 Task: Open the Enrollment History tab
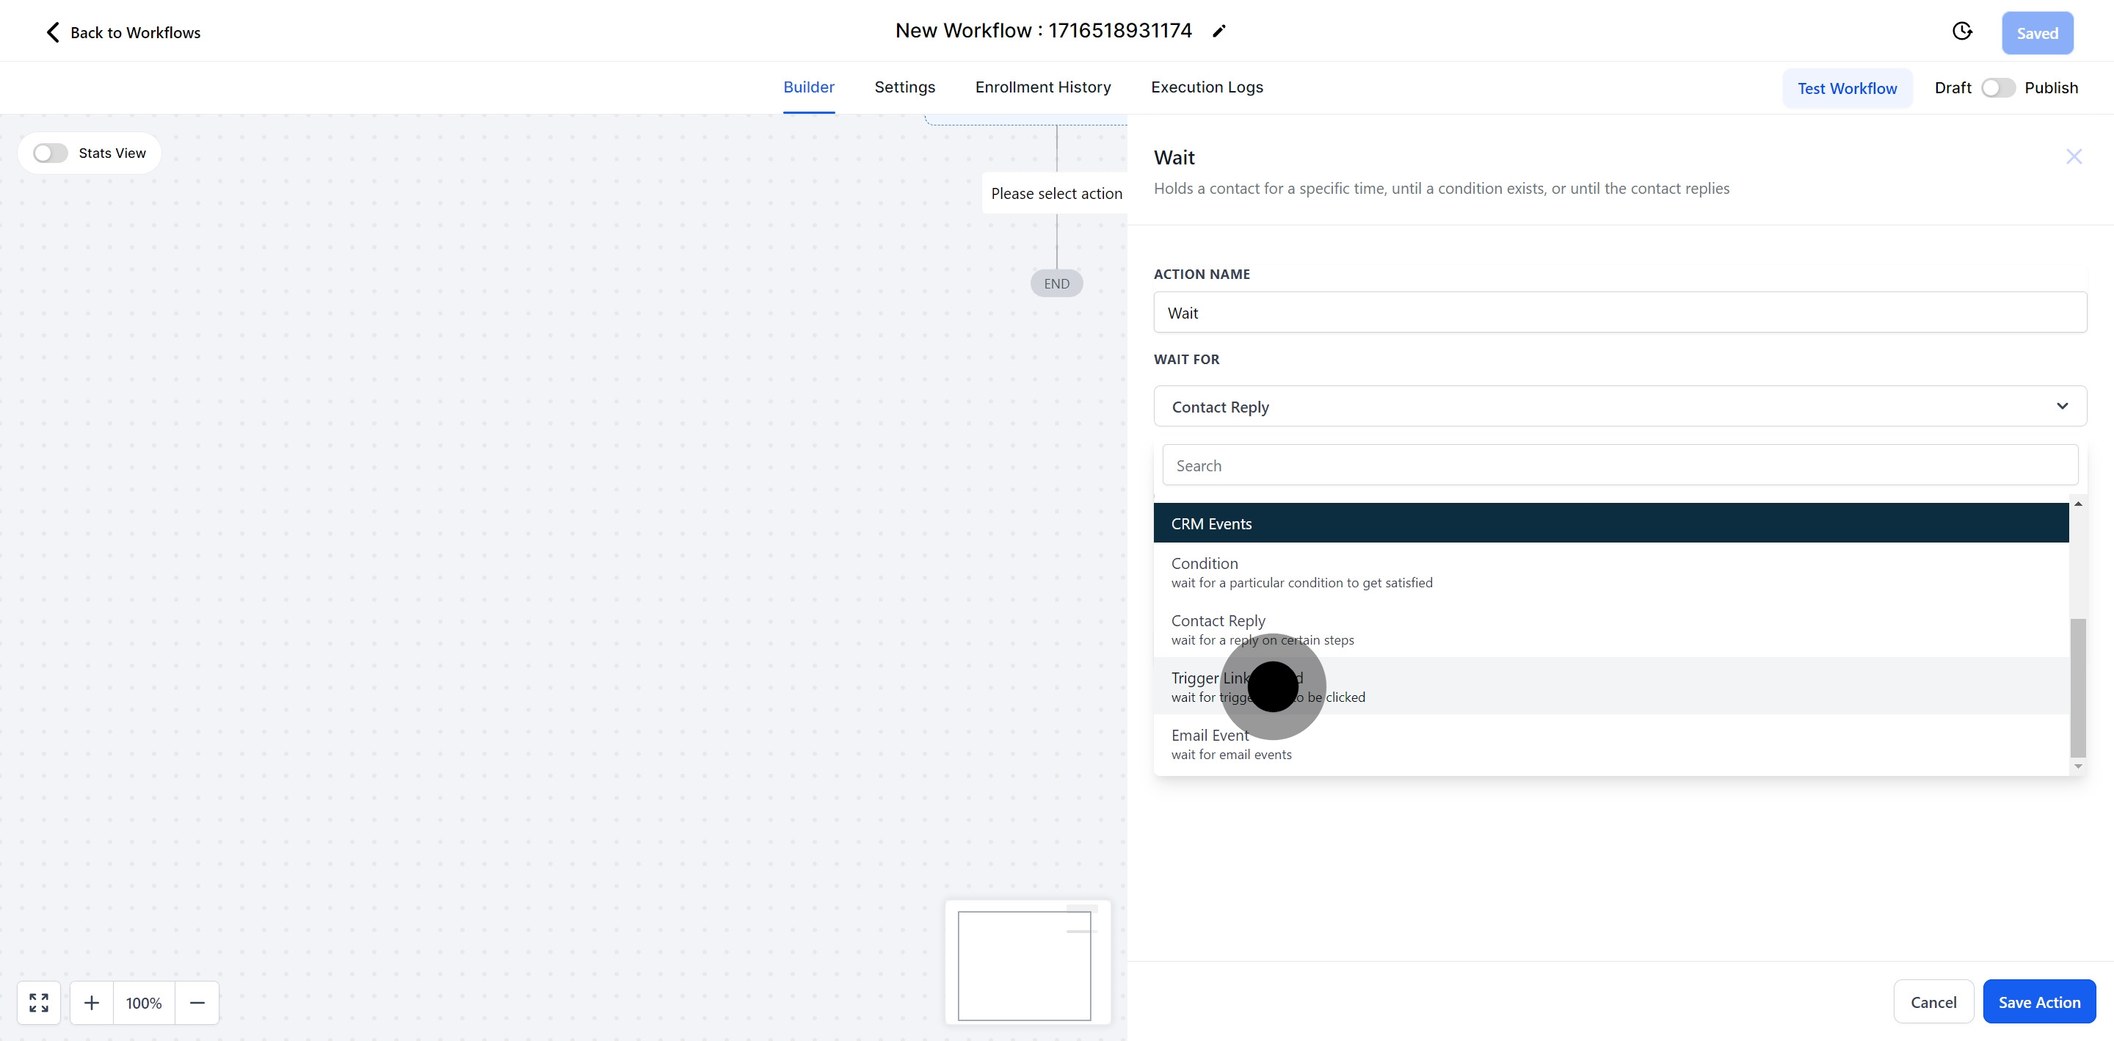tap(1042, 87)
